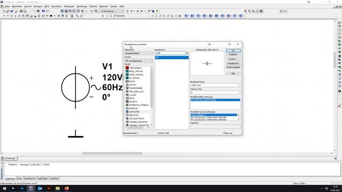The height and width of the screenshot is (192, 342).
Task: Select the highlighted 10n entry in the component list
Action: 172,58
